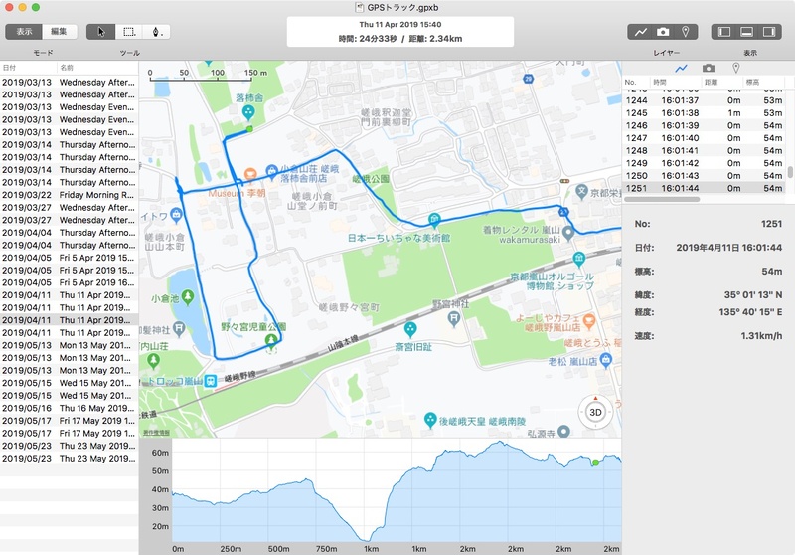Toggle the photo camera layer in toolbar
This screenshot has height=555, width=795.
[663, 32]
